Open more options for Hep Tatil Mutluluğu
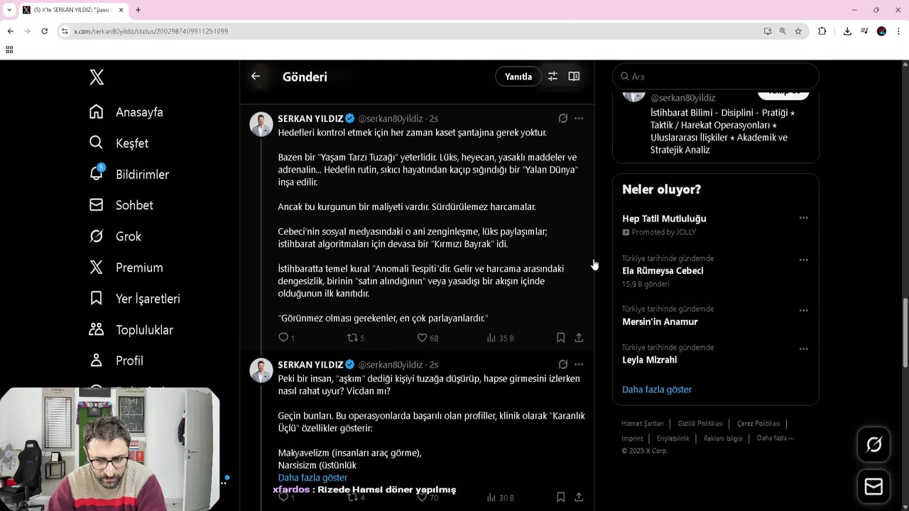This screenshot has height=511, width=909. [x=803, y=218]
